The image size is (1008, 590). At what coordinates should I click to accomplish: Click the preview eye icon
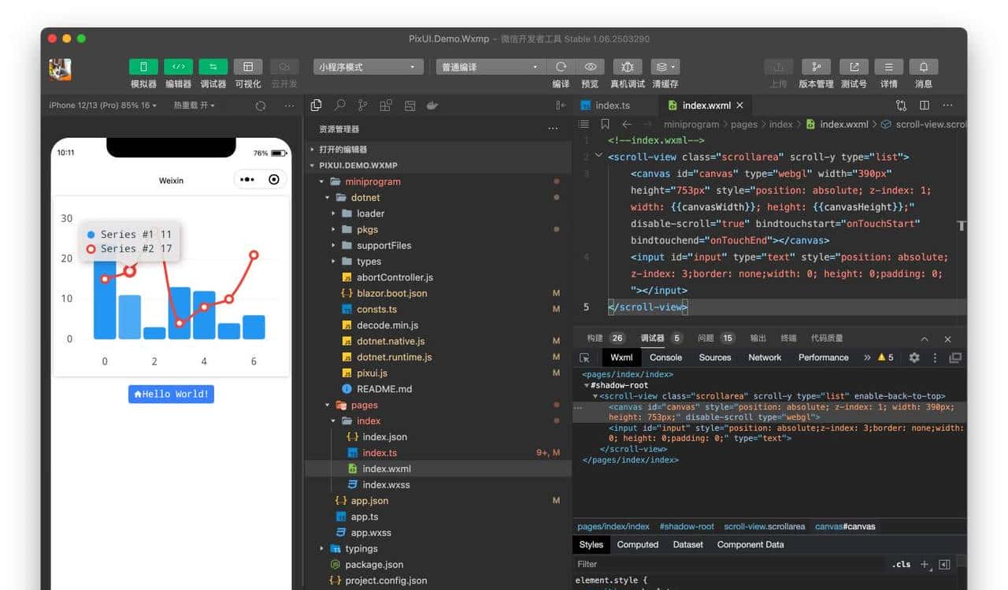point(590,68)
